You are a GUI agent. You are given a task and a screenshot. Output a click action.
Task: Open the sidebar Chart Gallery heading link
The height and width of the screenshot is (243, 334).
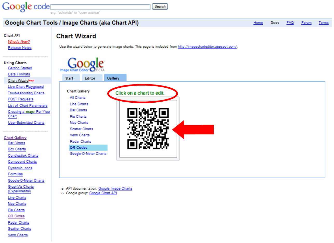15,138
